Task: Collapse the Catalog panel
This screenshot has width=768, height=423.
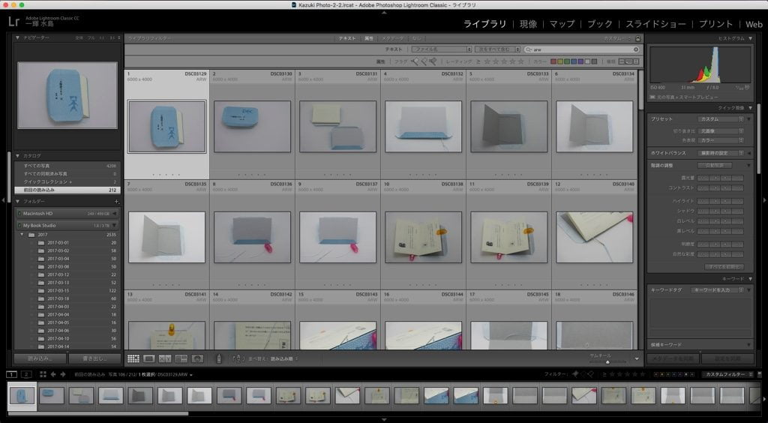Action: pos(18,156)
